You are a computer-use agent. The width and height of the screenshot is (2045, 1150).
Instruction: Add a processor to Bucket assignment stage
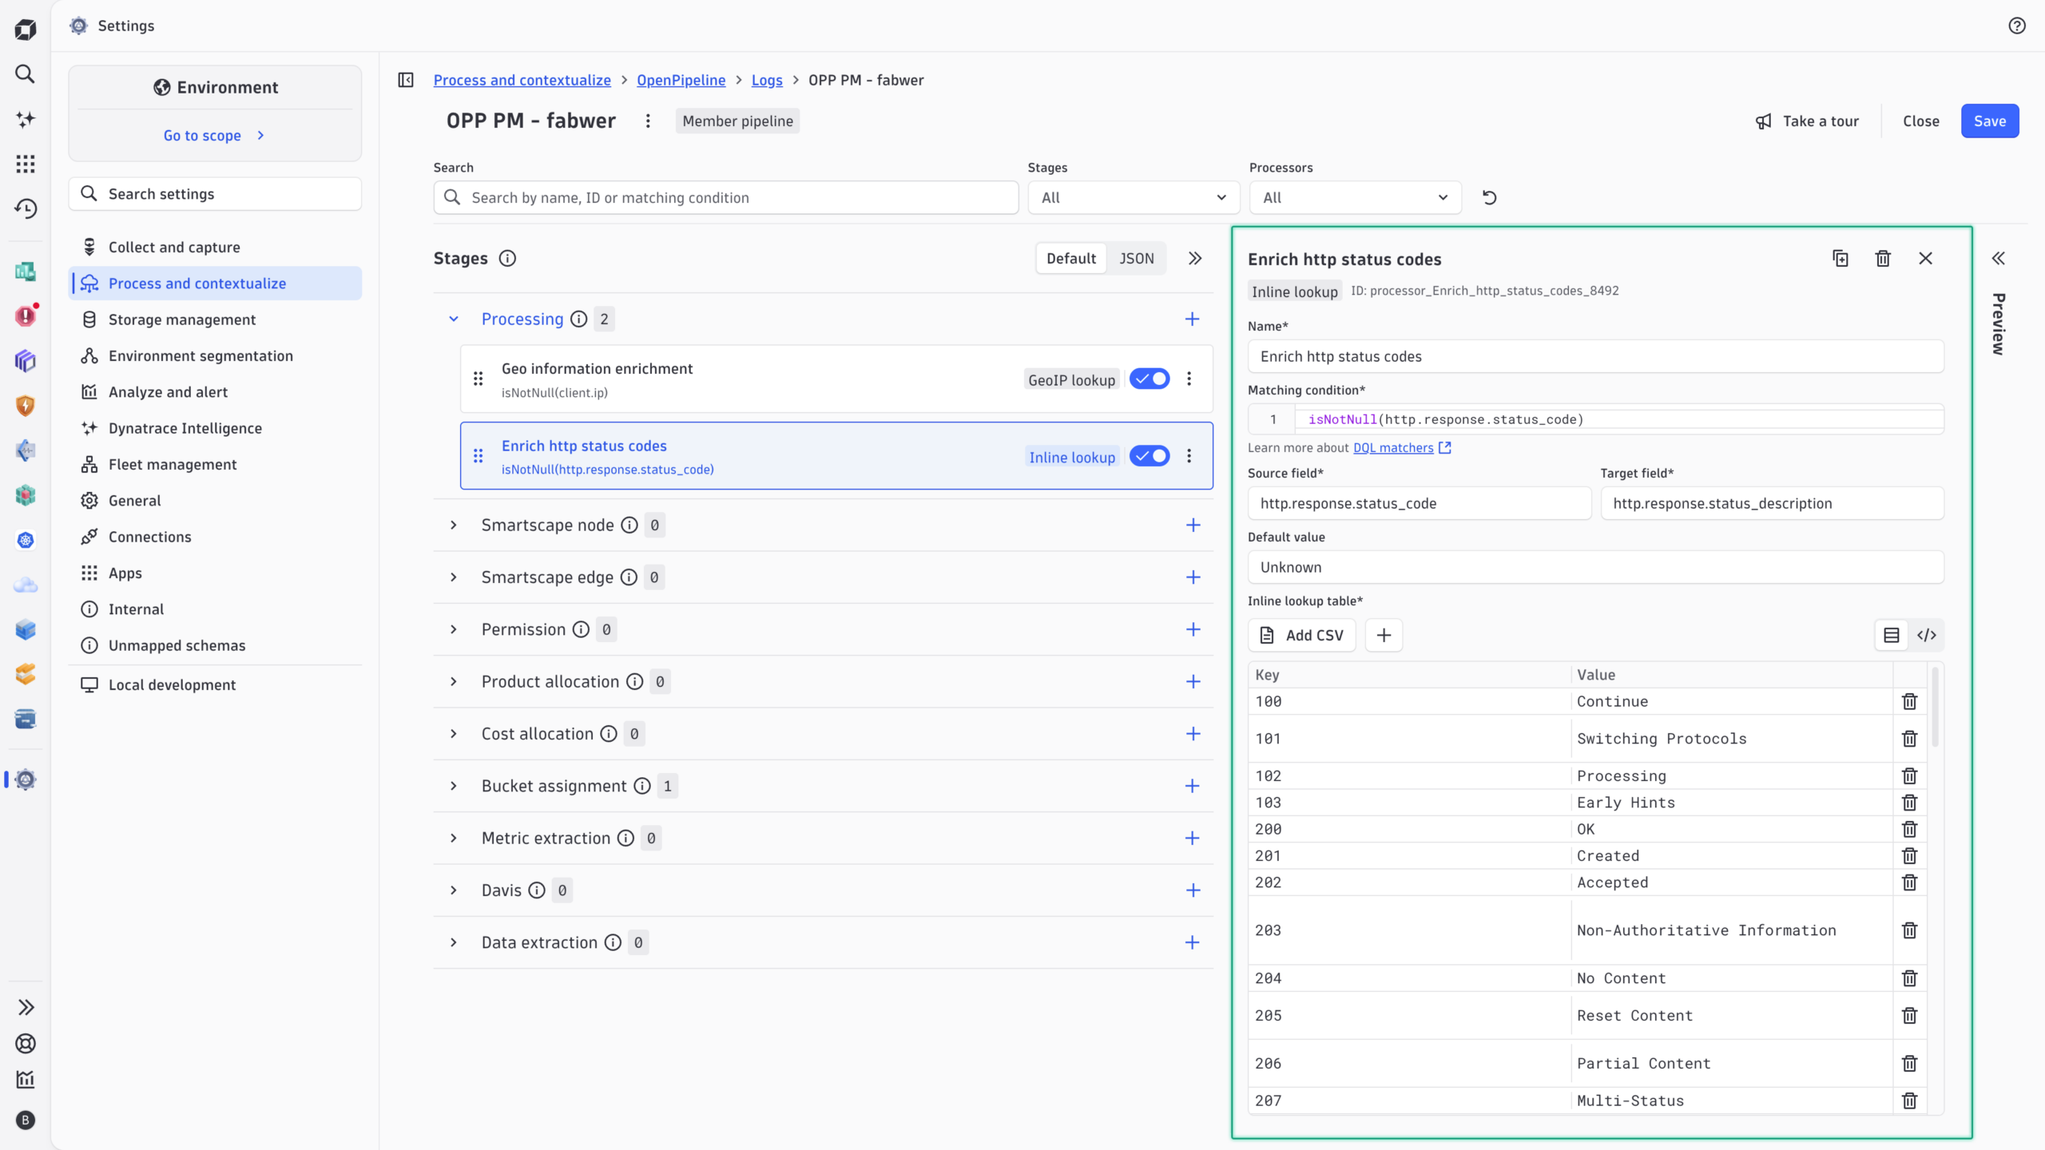[x=1192, y=786]
